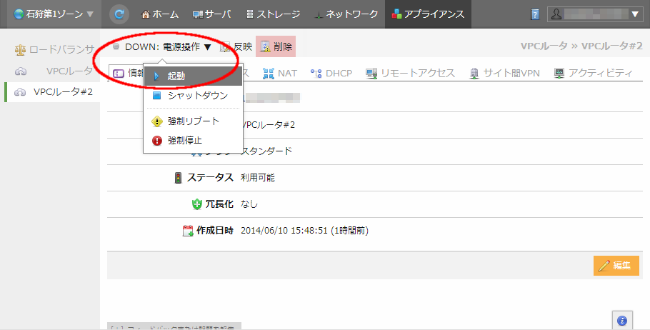The image size is (650, 330).
Task: Open the サーバ (Server) menu
Action: click(x=211, y=14)
